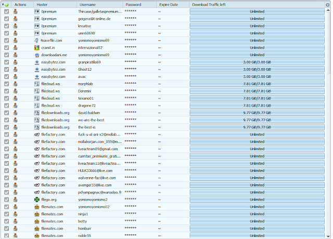333x239 pixels.
Task: Click 4savefile.com hoster icon
Action: (37, 41)
